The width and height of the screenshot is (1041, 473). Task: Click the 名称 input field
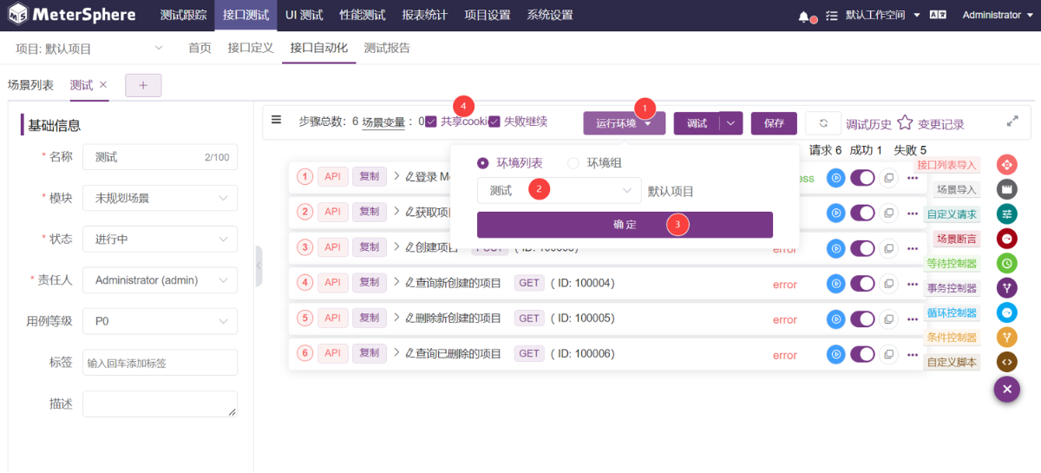click(160, 157)
